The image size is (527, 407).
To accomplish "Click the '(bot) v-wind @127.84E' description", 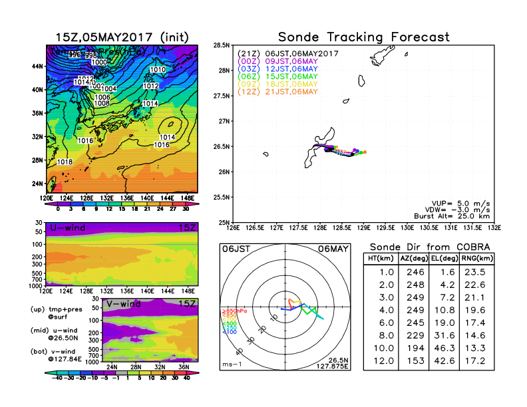I will click(56, 355).
